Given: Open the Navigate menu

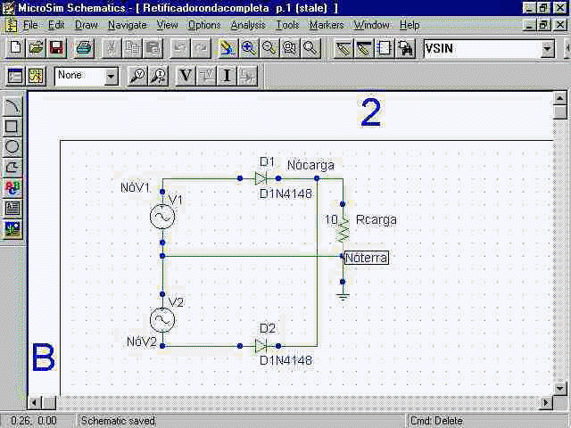Looking at the screenshot, I should [x=128, y=25].
